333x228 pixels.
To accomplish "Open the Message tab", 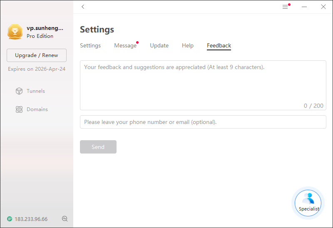I will click(x=125, y=46).
